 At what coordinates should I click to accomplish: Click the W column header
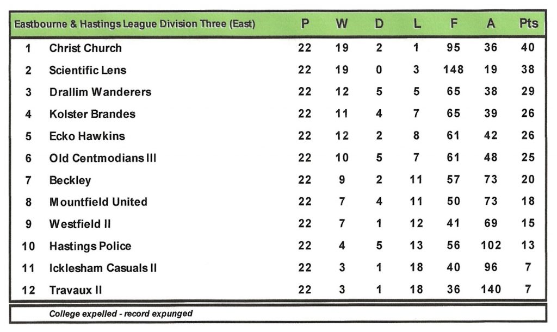(342, 23)
